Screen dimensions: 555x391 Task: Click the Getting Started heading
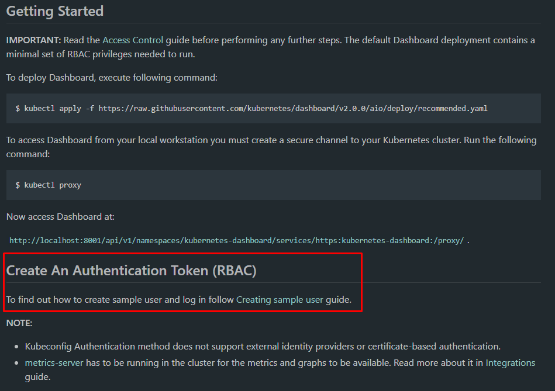pyautogui.click(x=54, y=11)
